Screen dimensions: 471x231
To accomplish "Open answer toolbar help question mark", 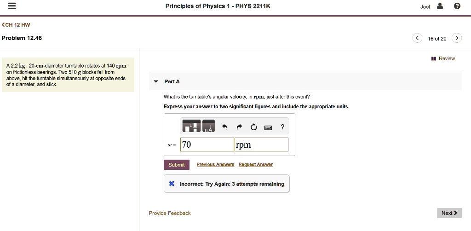I will [282, 127].
